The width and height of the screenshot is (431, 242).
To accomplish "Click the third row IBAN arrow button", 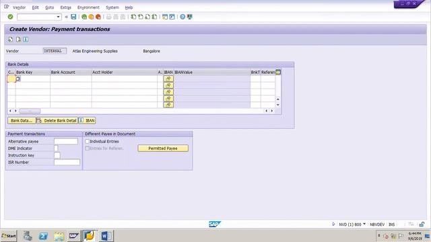I will pos(168,92).
